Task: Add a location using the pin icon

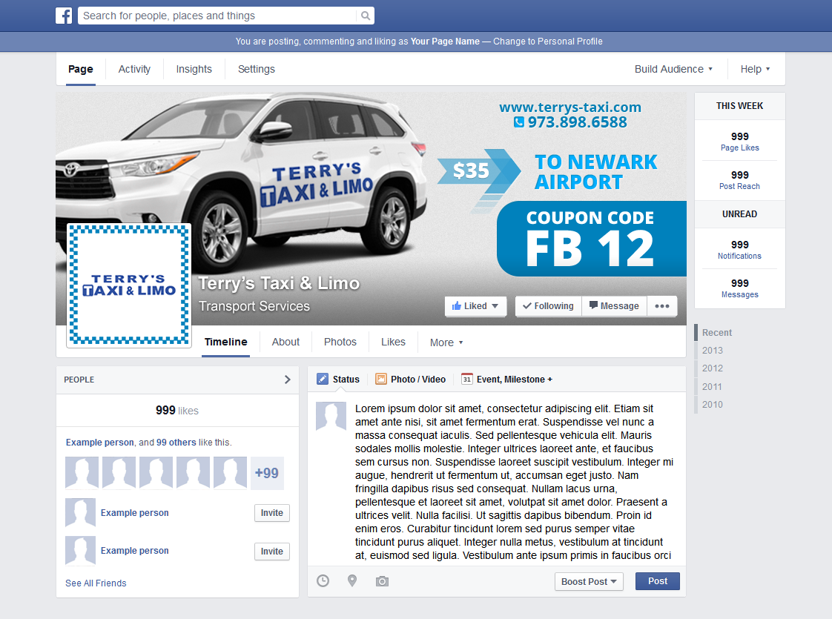Action: click(352, 580)
